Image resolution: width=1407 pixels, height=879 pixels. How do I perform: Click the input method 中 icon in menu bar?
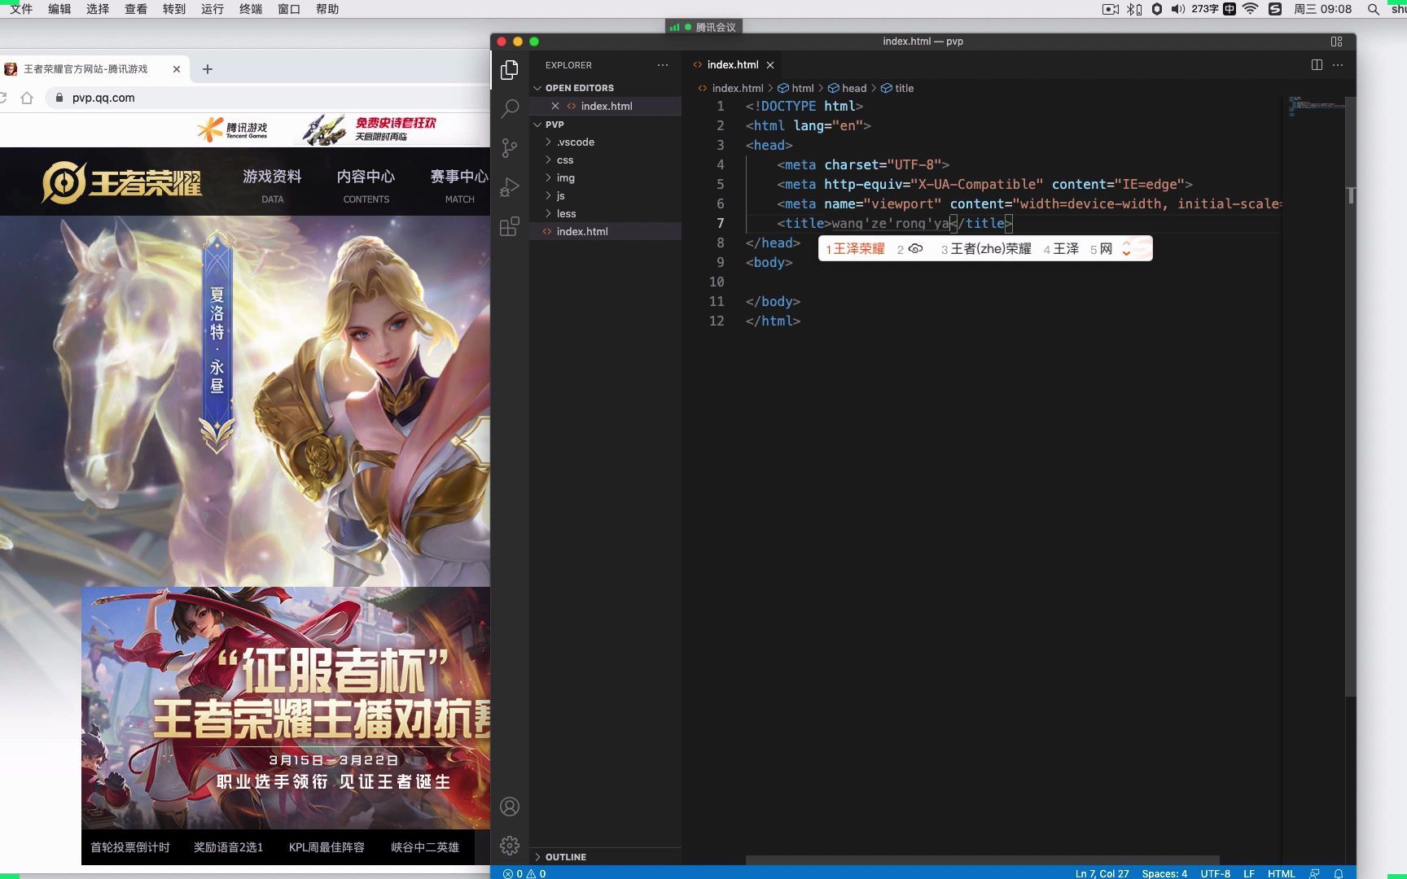(x=1229, y=9)
